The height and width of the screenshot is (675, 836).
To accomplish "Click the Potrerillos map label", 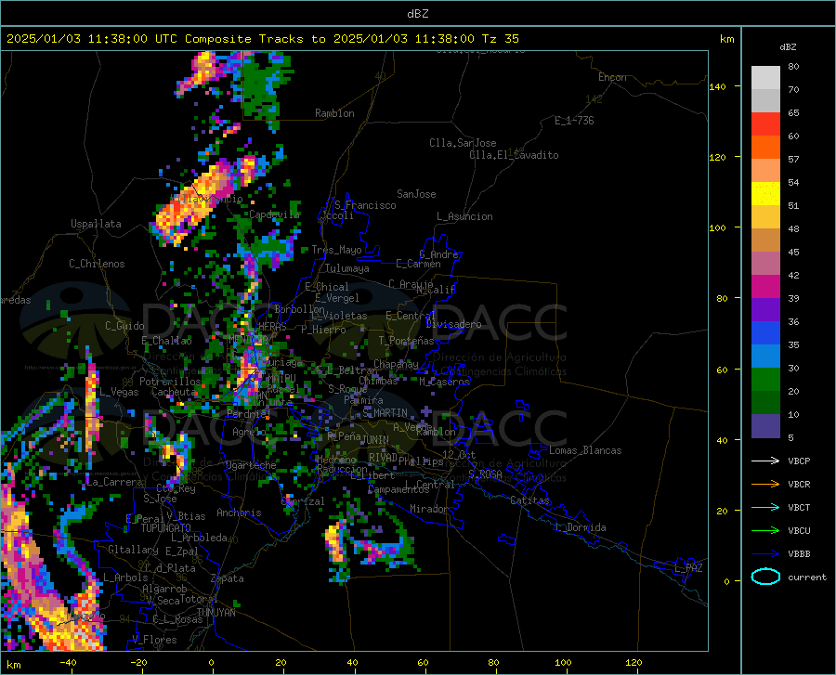I will (170, 382).
